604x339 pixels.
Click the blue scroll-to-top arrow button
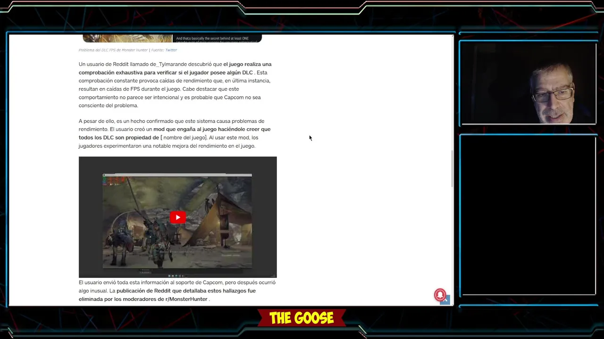coord(446,301)
